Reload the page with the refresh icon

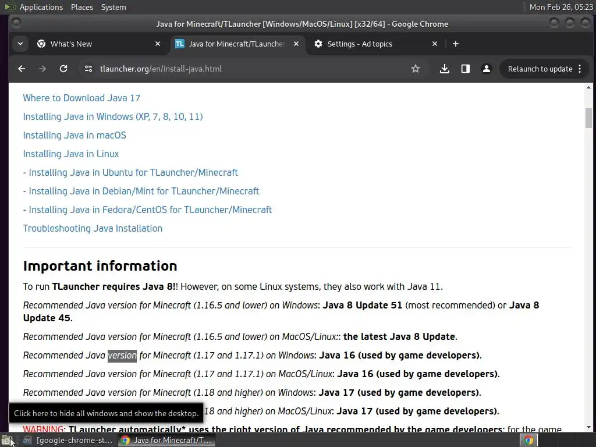(63, 69)
